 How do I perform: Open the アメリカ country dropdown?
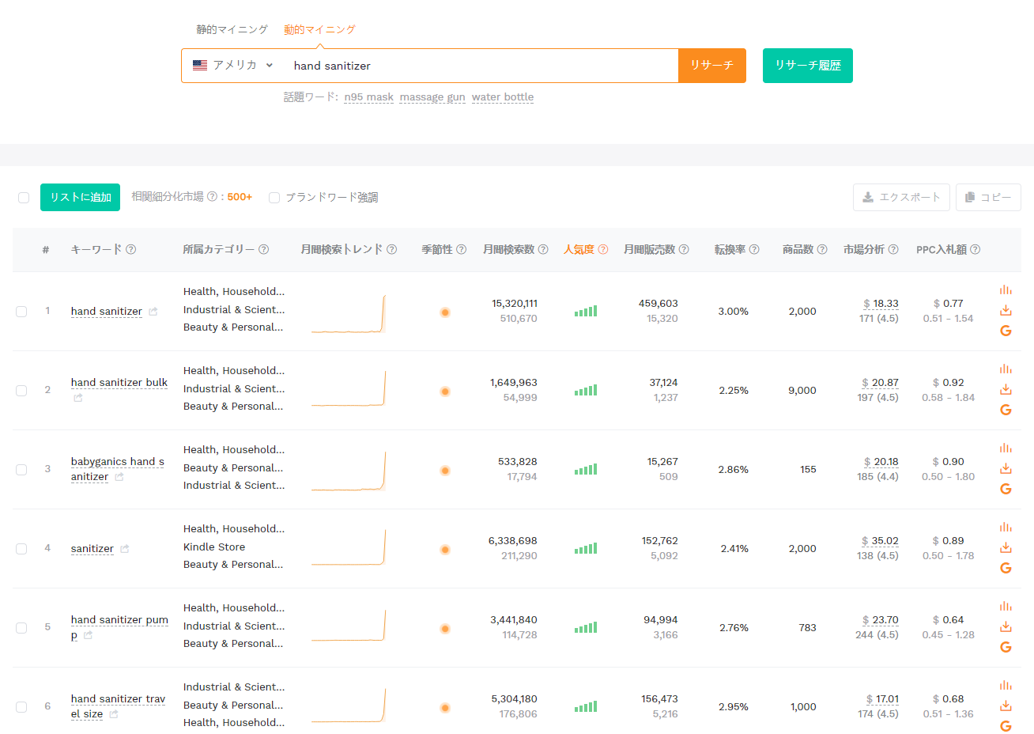(x=233, y=66)
